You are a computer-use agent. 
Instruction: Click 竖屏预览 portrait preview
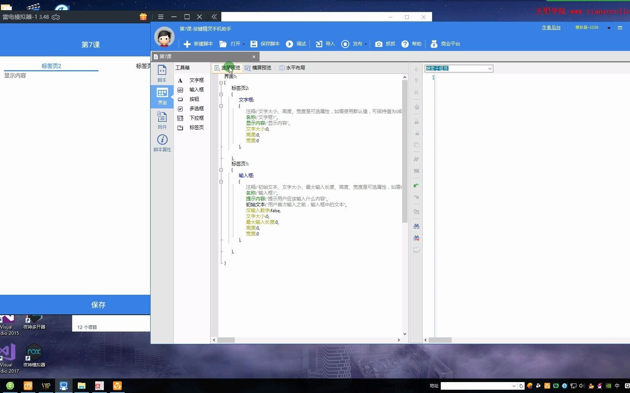(227, 68)
